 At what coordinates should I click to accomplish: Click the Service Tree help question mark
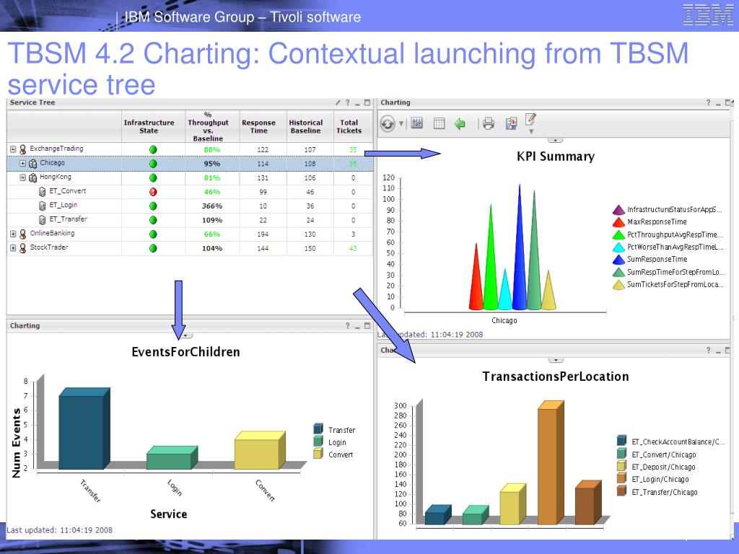click(348, 102)
